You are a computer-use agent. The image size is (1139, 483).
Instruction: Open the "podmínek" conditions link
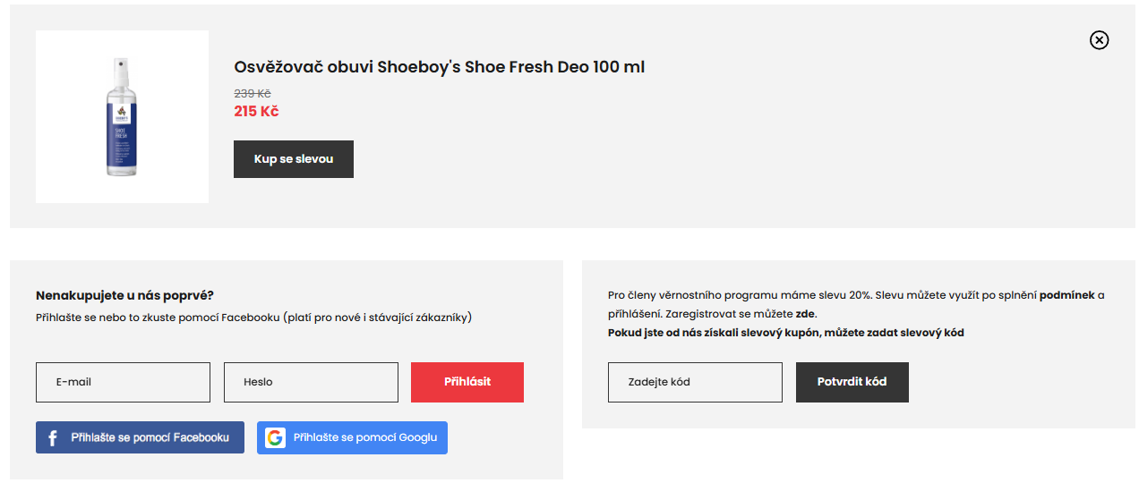click(x=1066, y=295)
